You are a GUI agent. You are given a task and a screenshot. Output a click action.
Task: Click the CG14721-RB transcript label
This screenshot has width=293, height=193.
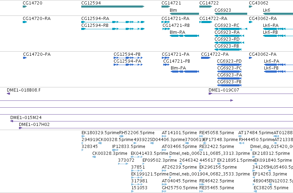tap(176, 25)
